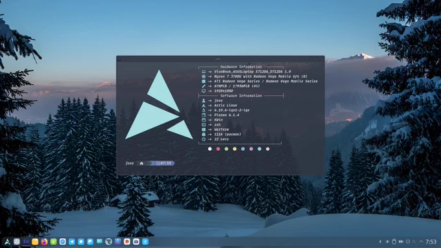Click the '1920x1080' resolution line
The width and height of the screenshot is (441, 248).
[224, 91]
